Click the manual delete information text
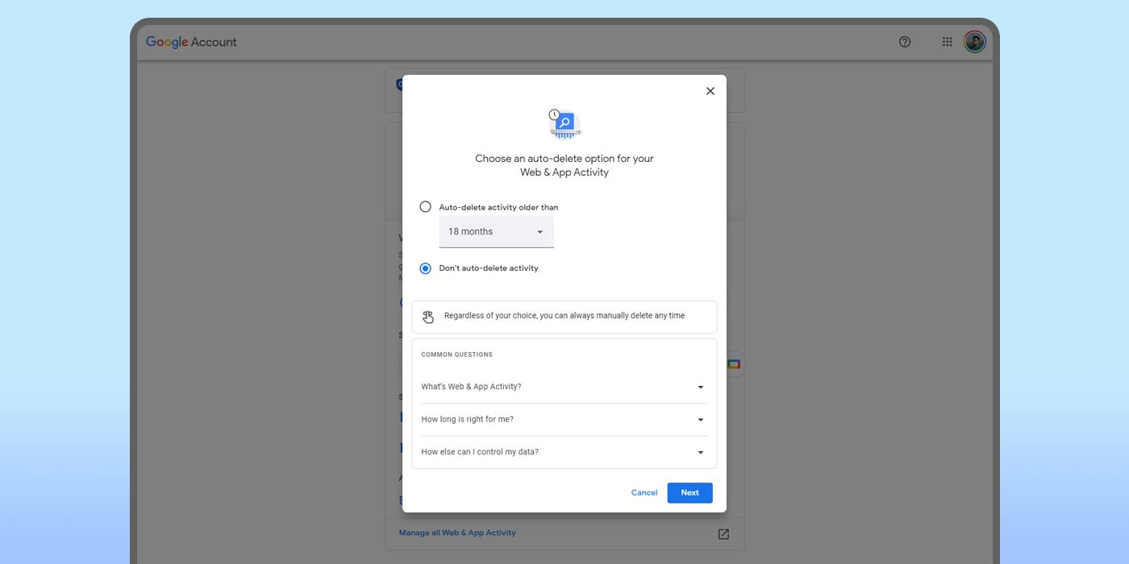 [564, 316]
